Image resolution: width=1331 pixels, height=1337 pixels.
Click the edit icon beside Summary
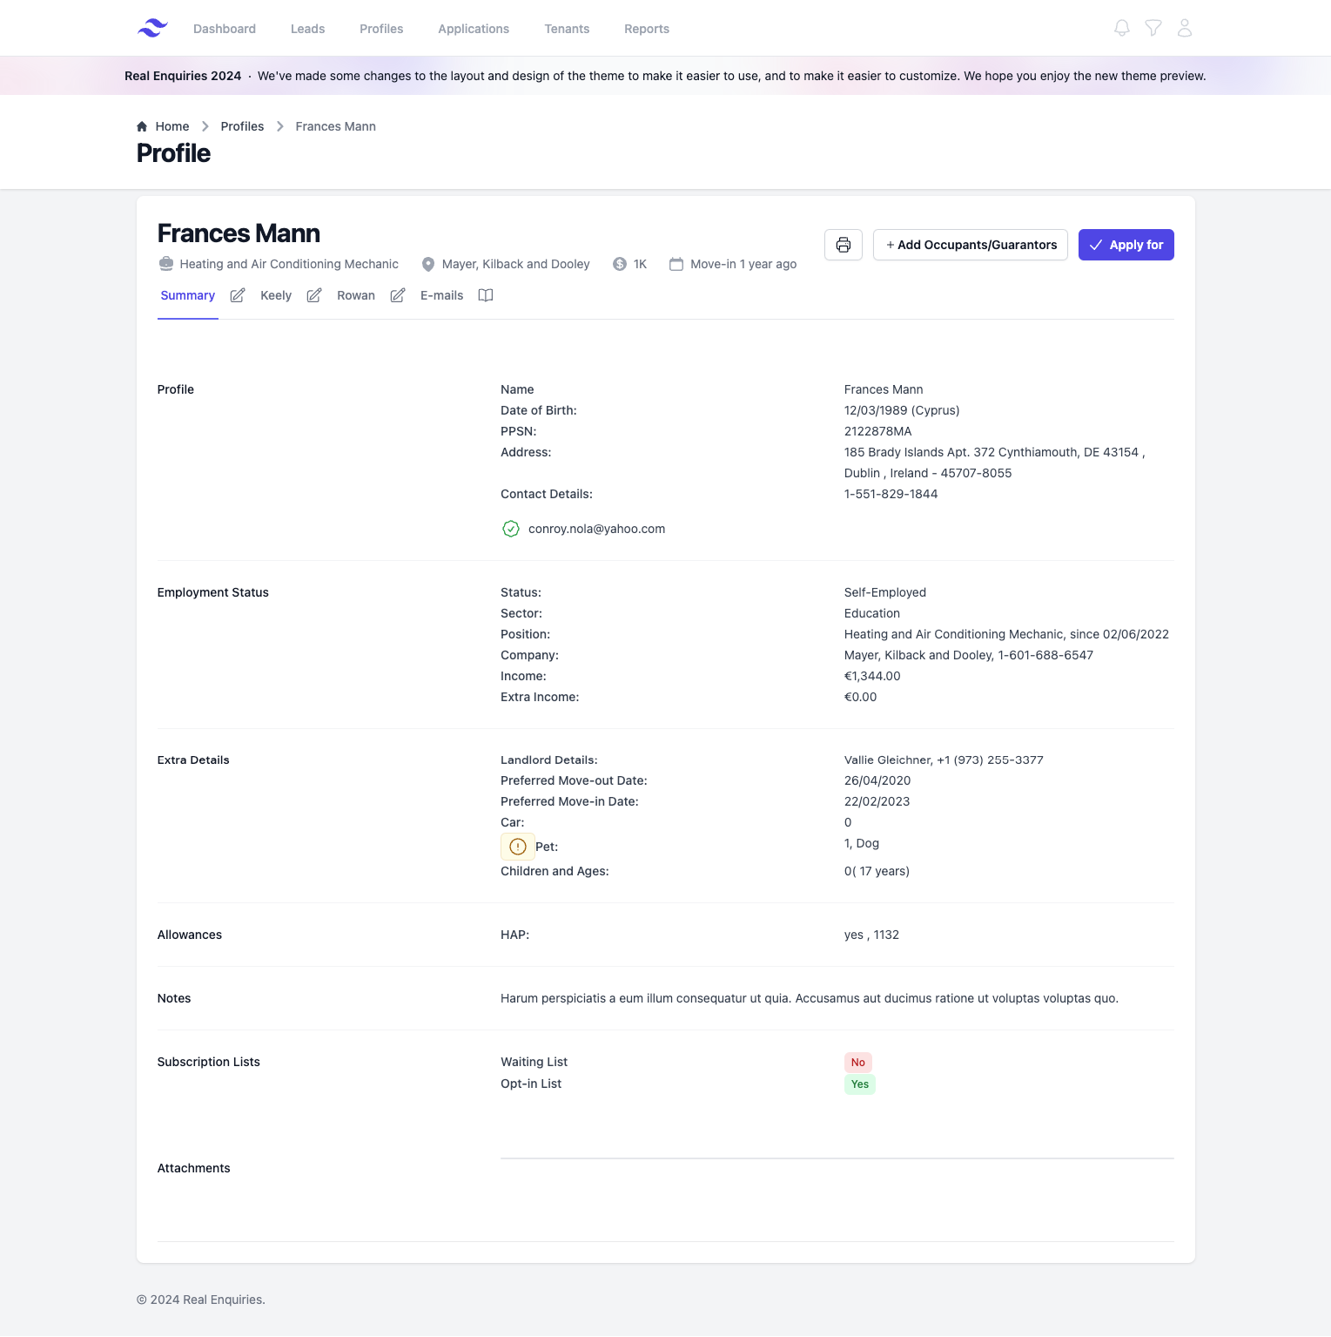pos(238,295)
